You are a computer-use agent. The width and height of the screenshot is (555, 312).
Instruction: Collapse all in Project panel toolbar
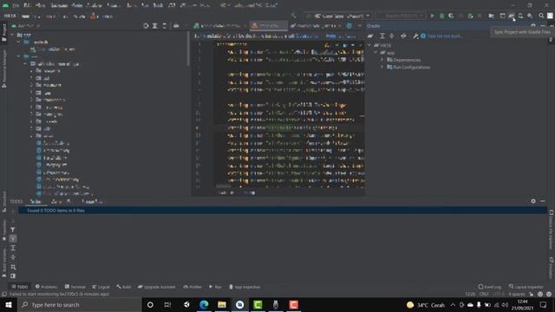coord(164,26)
